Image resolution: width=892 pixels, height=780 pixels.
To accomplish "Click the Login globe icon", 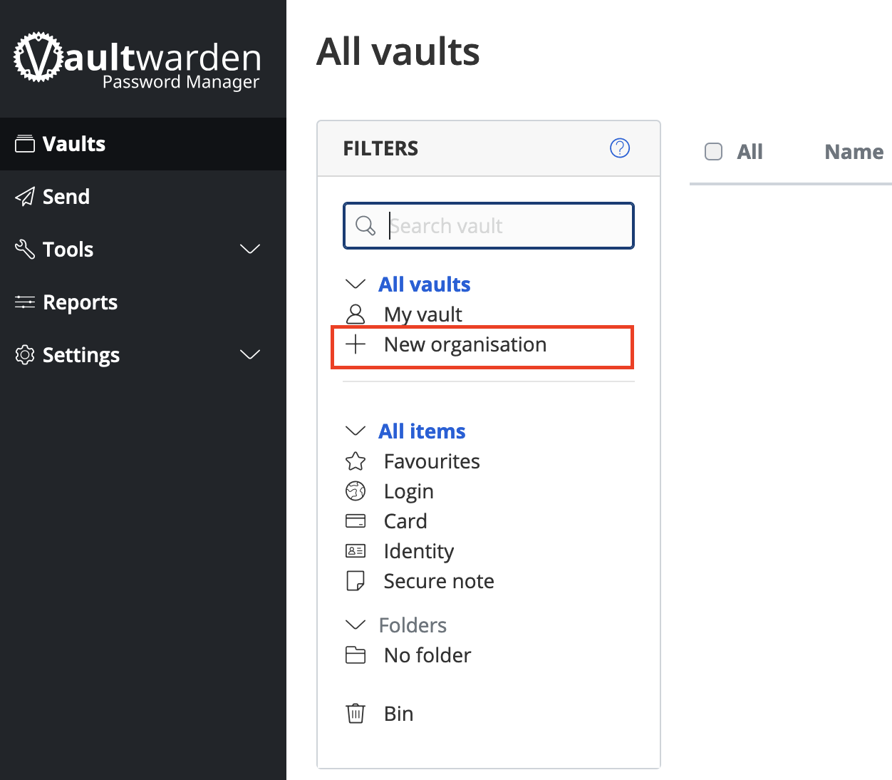I will (356, 491).
